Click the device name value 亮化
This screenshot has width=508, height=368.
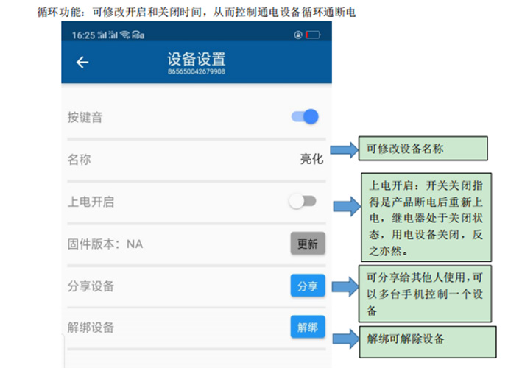311,159
